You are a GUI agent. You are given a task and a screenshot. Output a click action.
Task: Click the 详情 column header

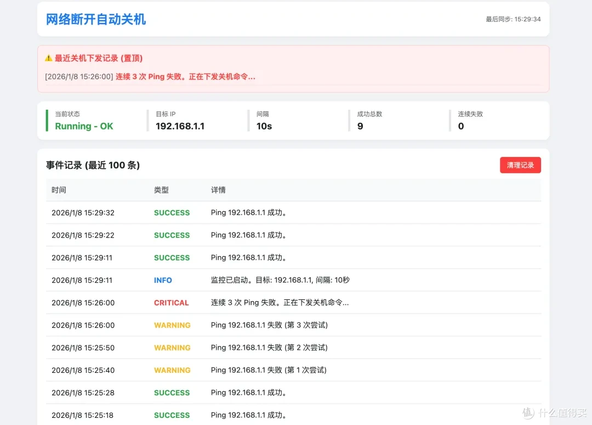pyautogui.click(x=218, y=190)
